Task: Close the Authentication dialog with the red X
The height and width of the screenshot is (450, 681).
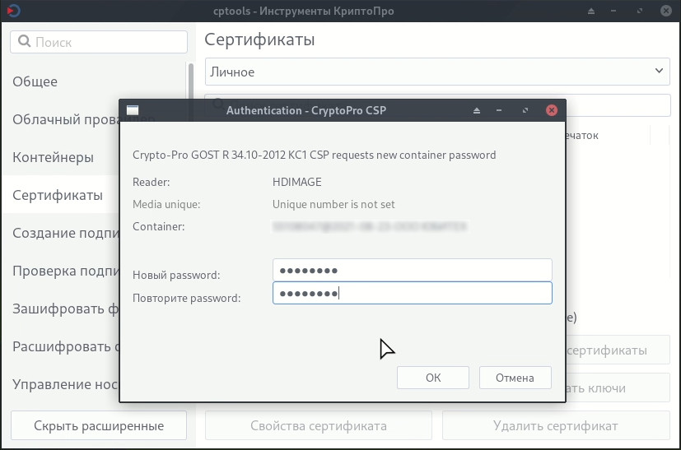Action: pyautogui.click(x=552, y=110)
